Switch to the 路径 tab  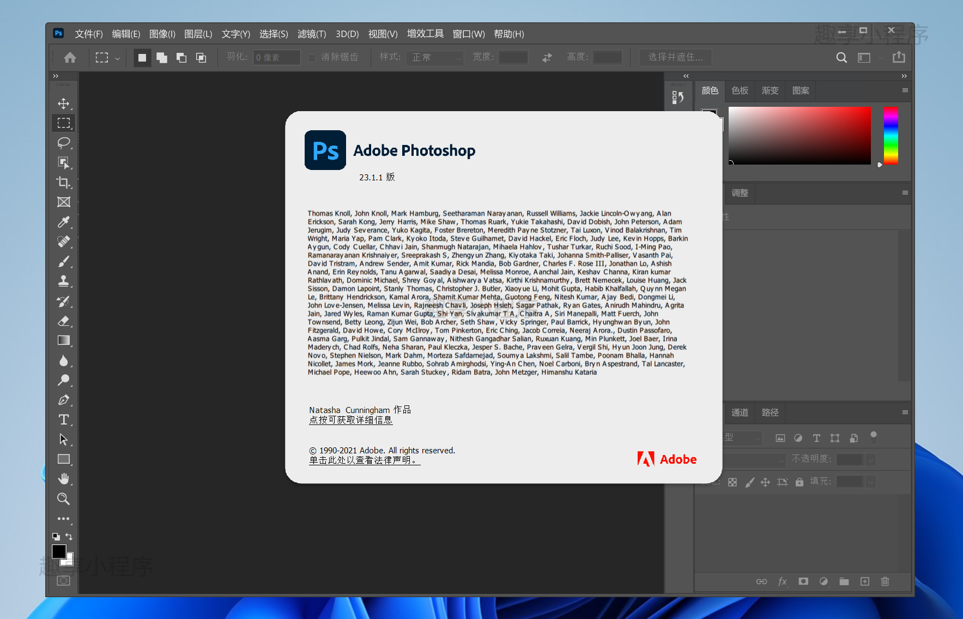pyautogui.click(x=770, y=412)
